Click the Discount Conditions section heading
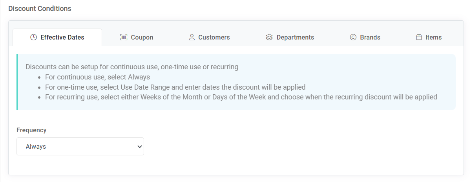 point(40,9)
